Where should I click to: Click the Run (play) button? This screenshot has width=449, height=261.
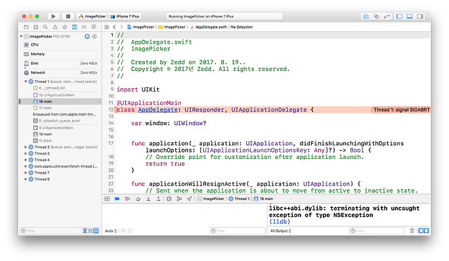pyautogui.click(x=53, y=16)
